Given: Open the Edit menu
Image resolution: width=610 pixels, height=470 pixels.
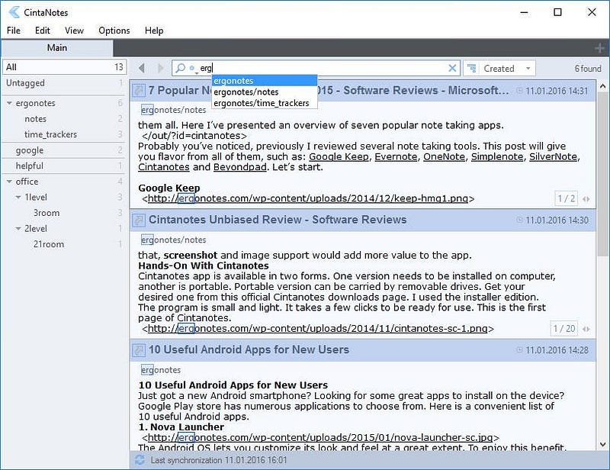Looking at the screenshot, I should 43,31.
